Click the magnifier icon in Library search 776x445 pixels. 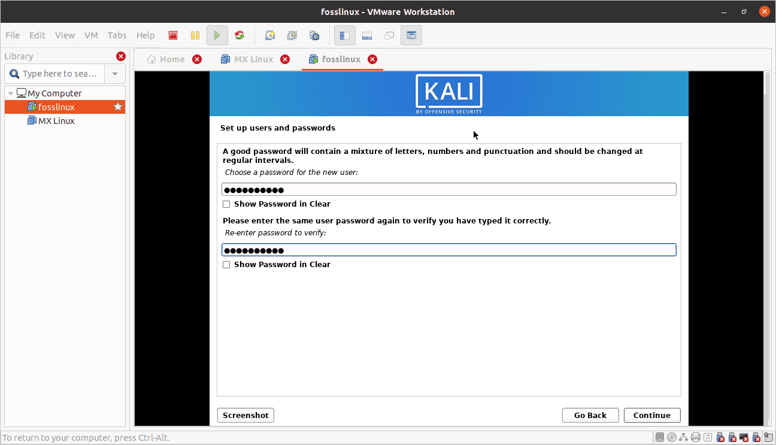(x=15, y=74)
